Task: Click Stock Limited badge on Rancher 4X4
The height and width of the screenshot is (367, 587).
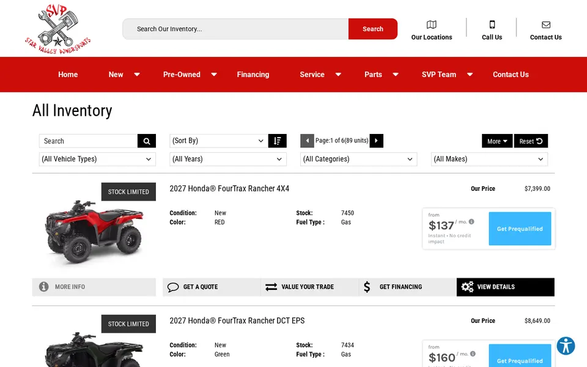Action: (128, 191)
